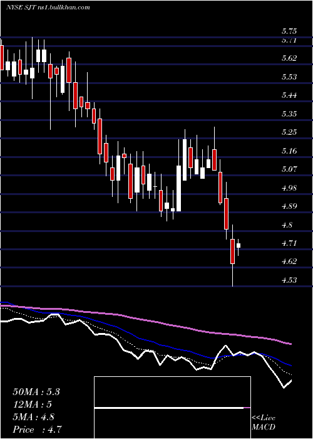Select the 4.71 price axis label
The image size is (313, 439).
(289, 243)
